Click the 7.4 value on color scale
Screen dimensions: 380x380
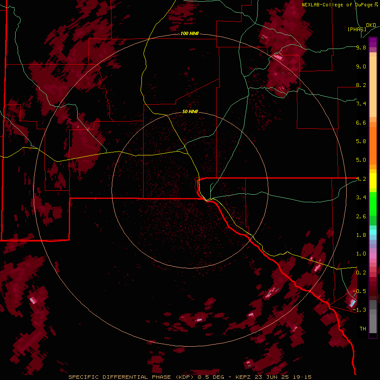pyautogui.click(x=361, y=104)
